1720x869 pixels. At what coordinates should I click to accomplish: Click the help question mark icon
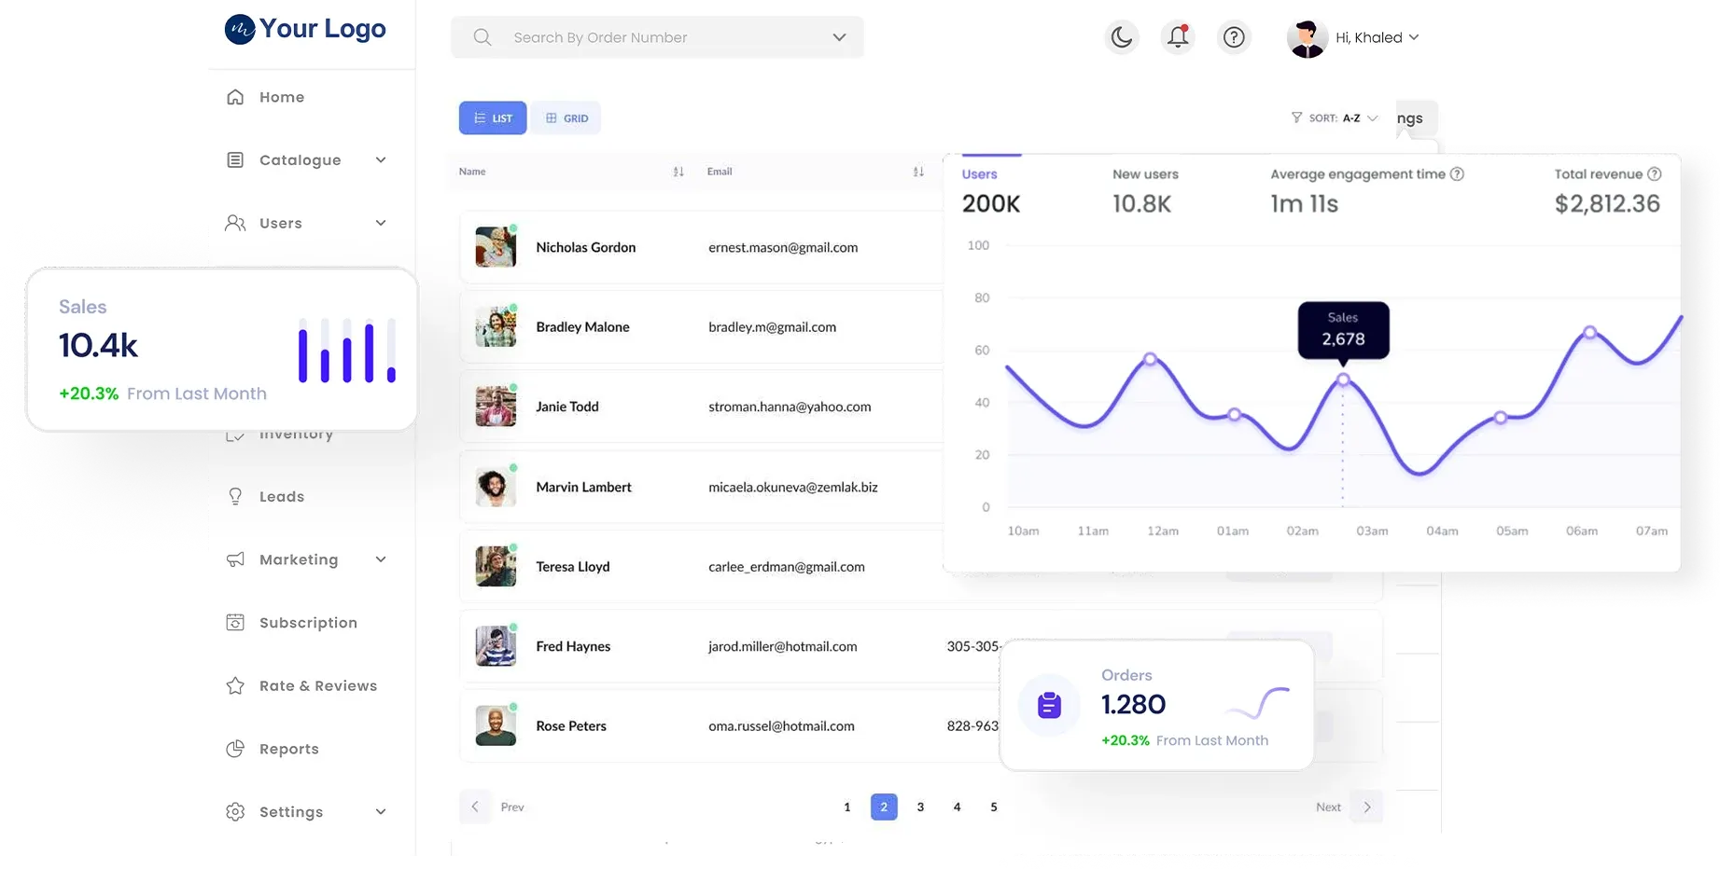point(1234,37)
